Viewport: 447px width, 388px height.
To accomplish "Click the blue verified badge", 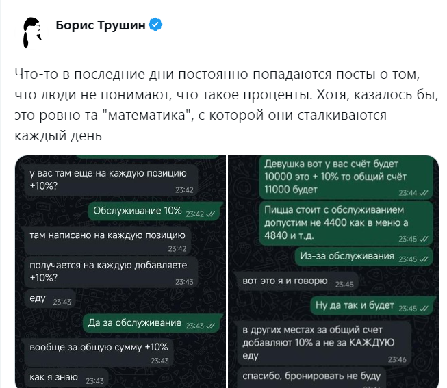I will click(156, 25).
